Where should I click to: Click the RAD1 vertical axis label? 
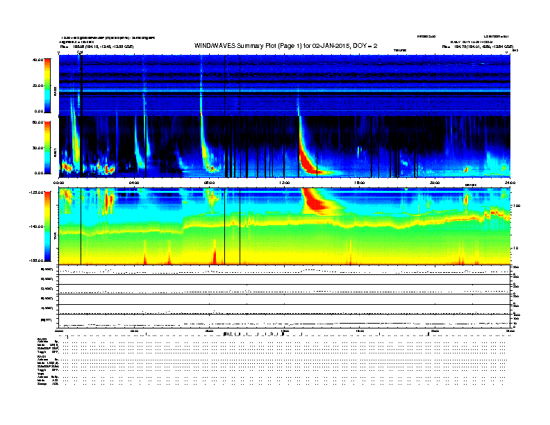click(56, 153)
